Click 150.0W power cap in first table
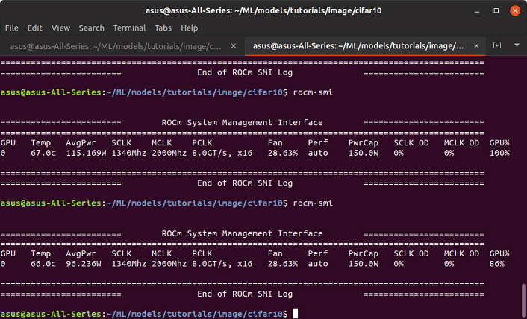The width and height of the screenshot is (527, 319). point(364,154)
